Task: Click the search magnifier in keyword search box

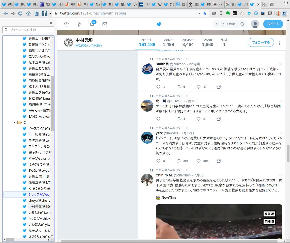Action: (242, 24)
